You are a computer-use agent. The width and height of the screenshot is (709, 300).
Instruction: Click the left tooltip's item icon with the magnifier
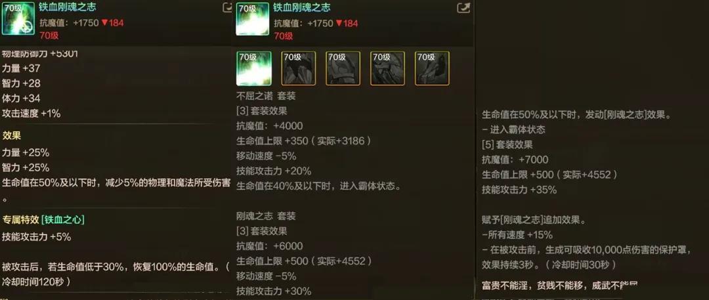18,18
